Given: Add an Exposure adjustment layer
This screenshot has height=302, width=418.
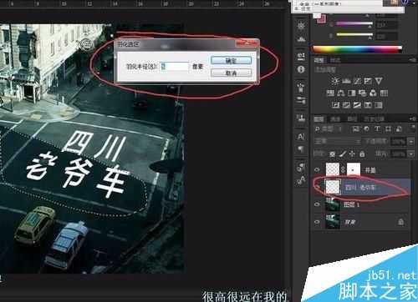Looking at the screenshot, I should pos(368,81).
